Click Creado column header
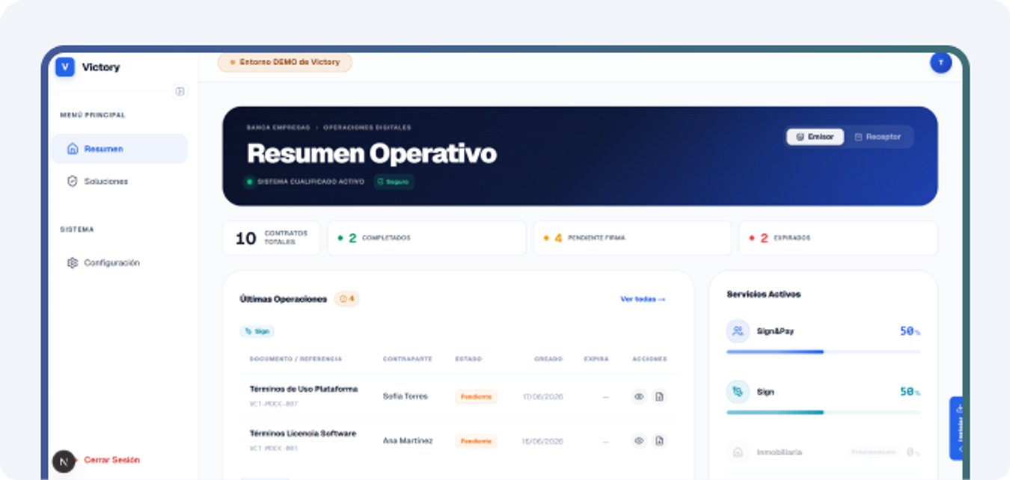The width and height of the screenshot is (1010, 480). click(x=548, y=359)
